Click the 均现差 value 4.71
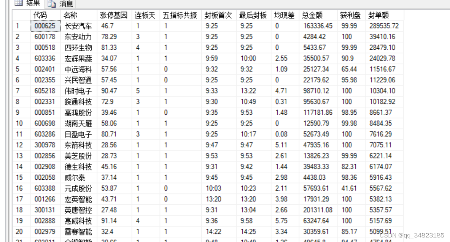 [x=281, y=91]
